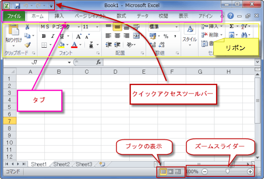Click the zoom slider handle
Image resolution: width=264 pixels, height=179 pixels.
point(227,172)
